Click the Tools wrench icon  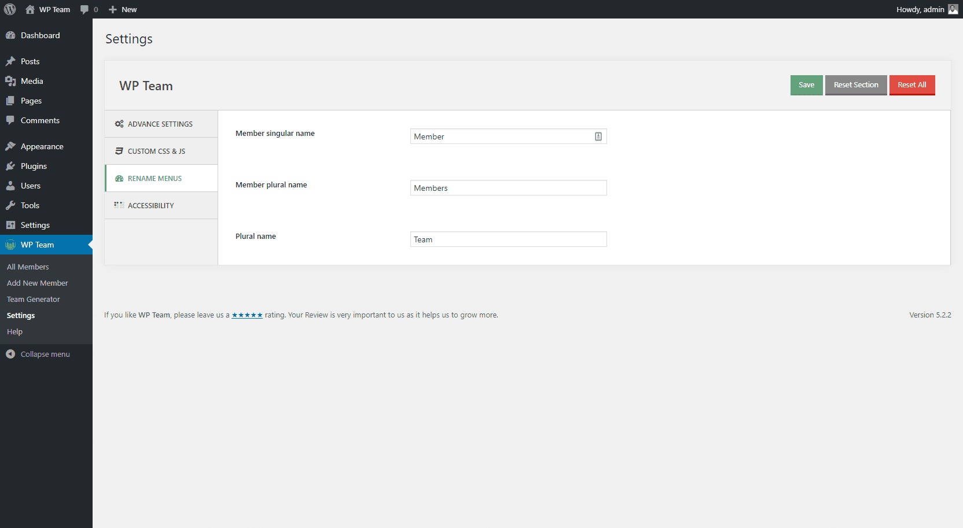coord(10,205)
